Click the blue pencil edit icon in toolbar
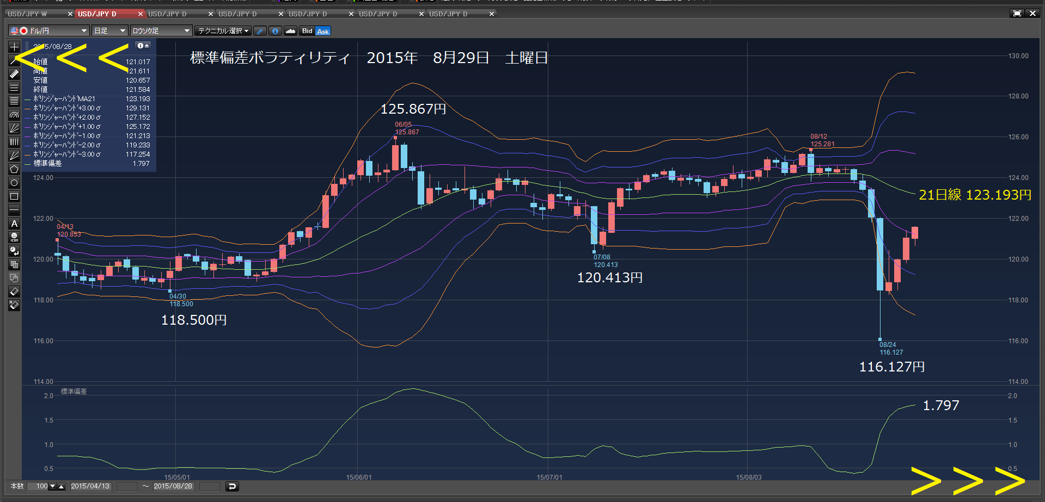1045x502 pixels. tap(260, 31)
